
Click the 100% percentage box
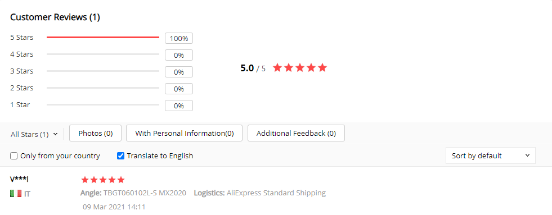click(x=179, y=38)
